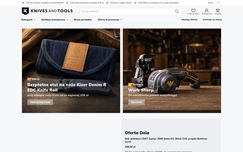
Task: Expand the Kategorie menu
Action: (x=28, y=20)
